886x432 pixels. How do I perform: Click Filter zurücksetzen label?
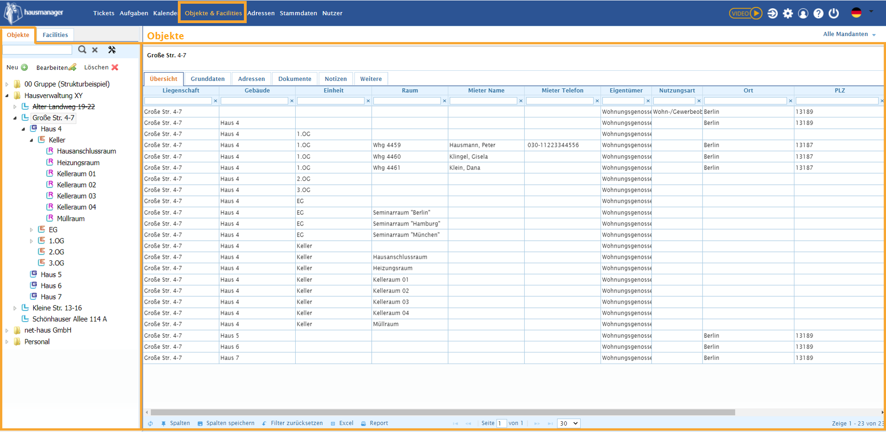(x=297, y=423)
